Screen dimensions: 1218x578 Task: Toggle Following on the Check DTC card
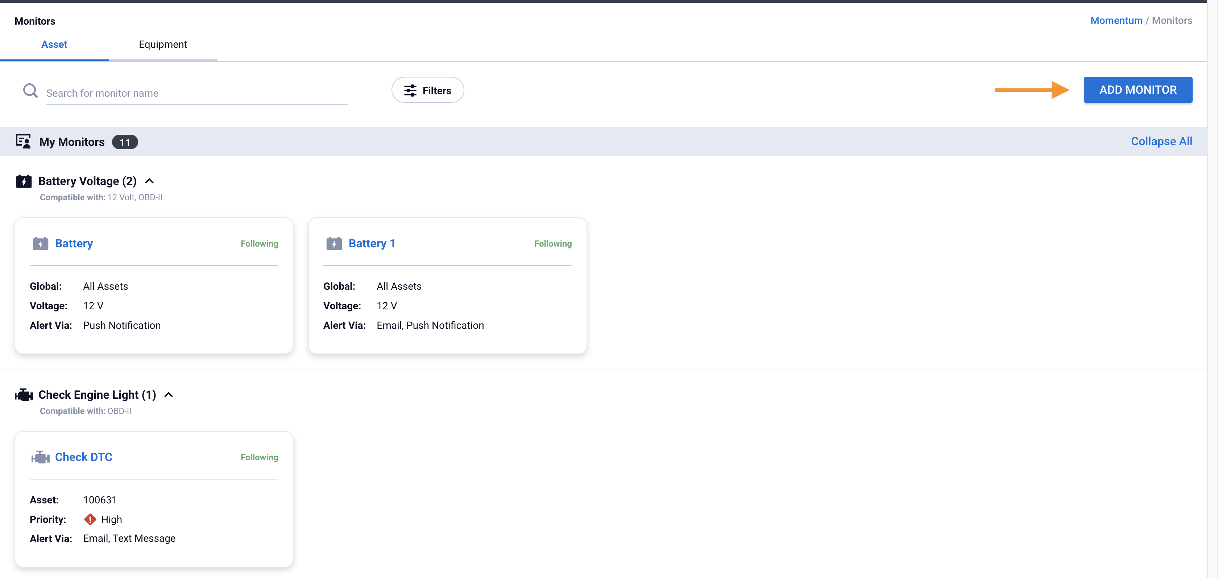pos(259,457)
